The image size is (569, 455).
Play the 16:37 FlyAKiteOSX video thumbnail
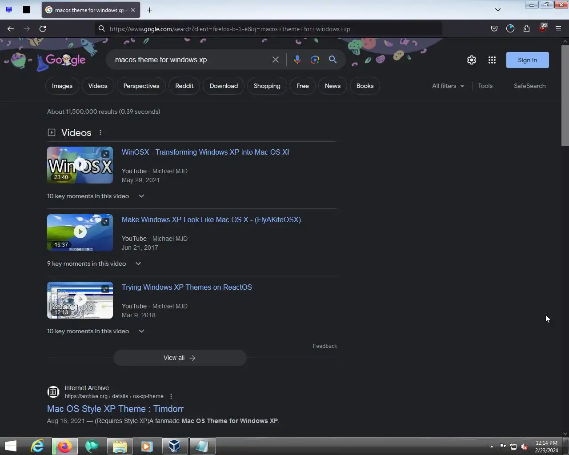pyautogui.click(x=80, y=232)
